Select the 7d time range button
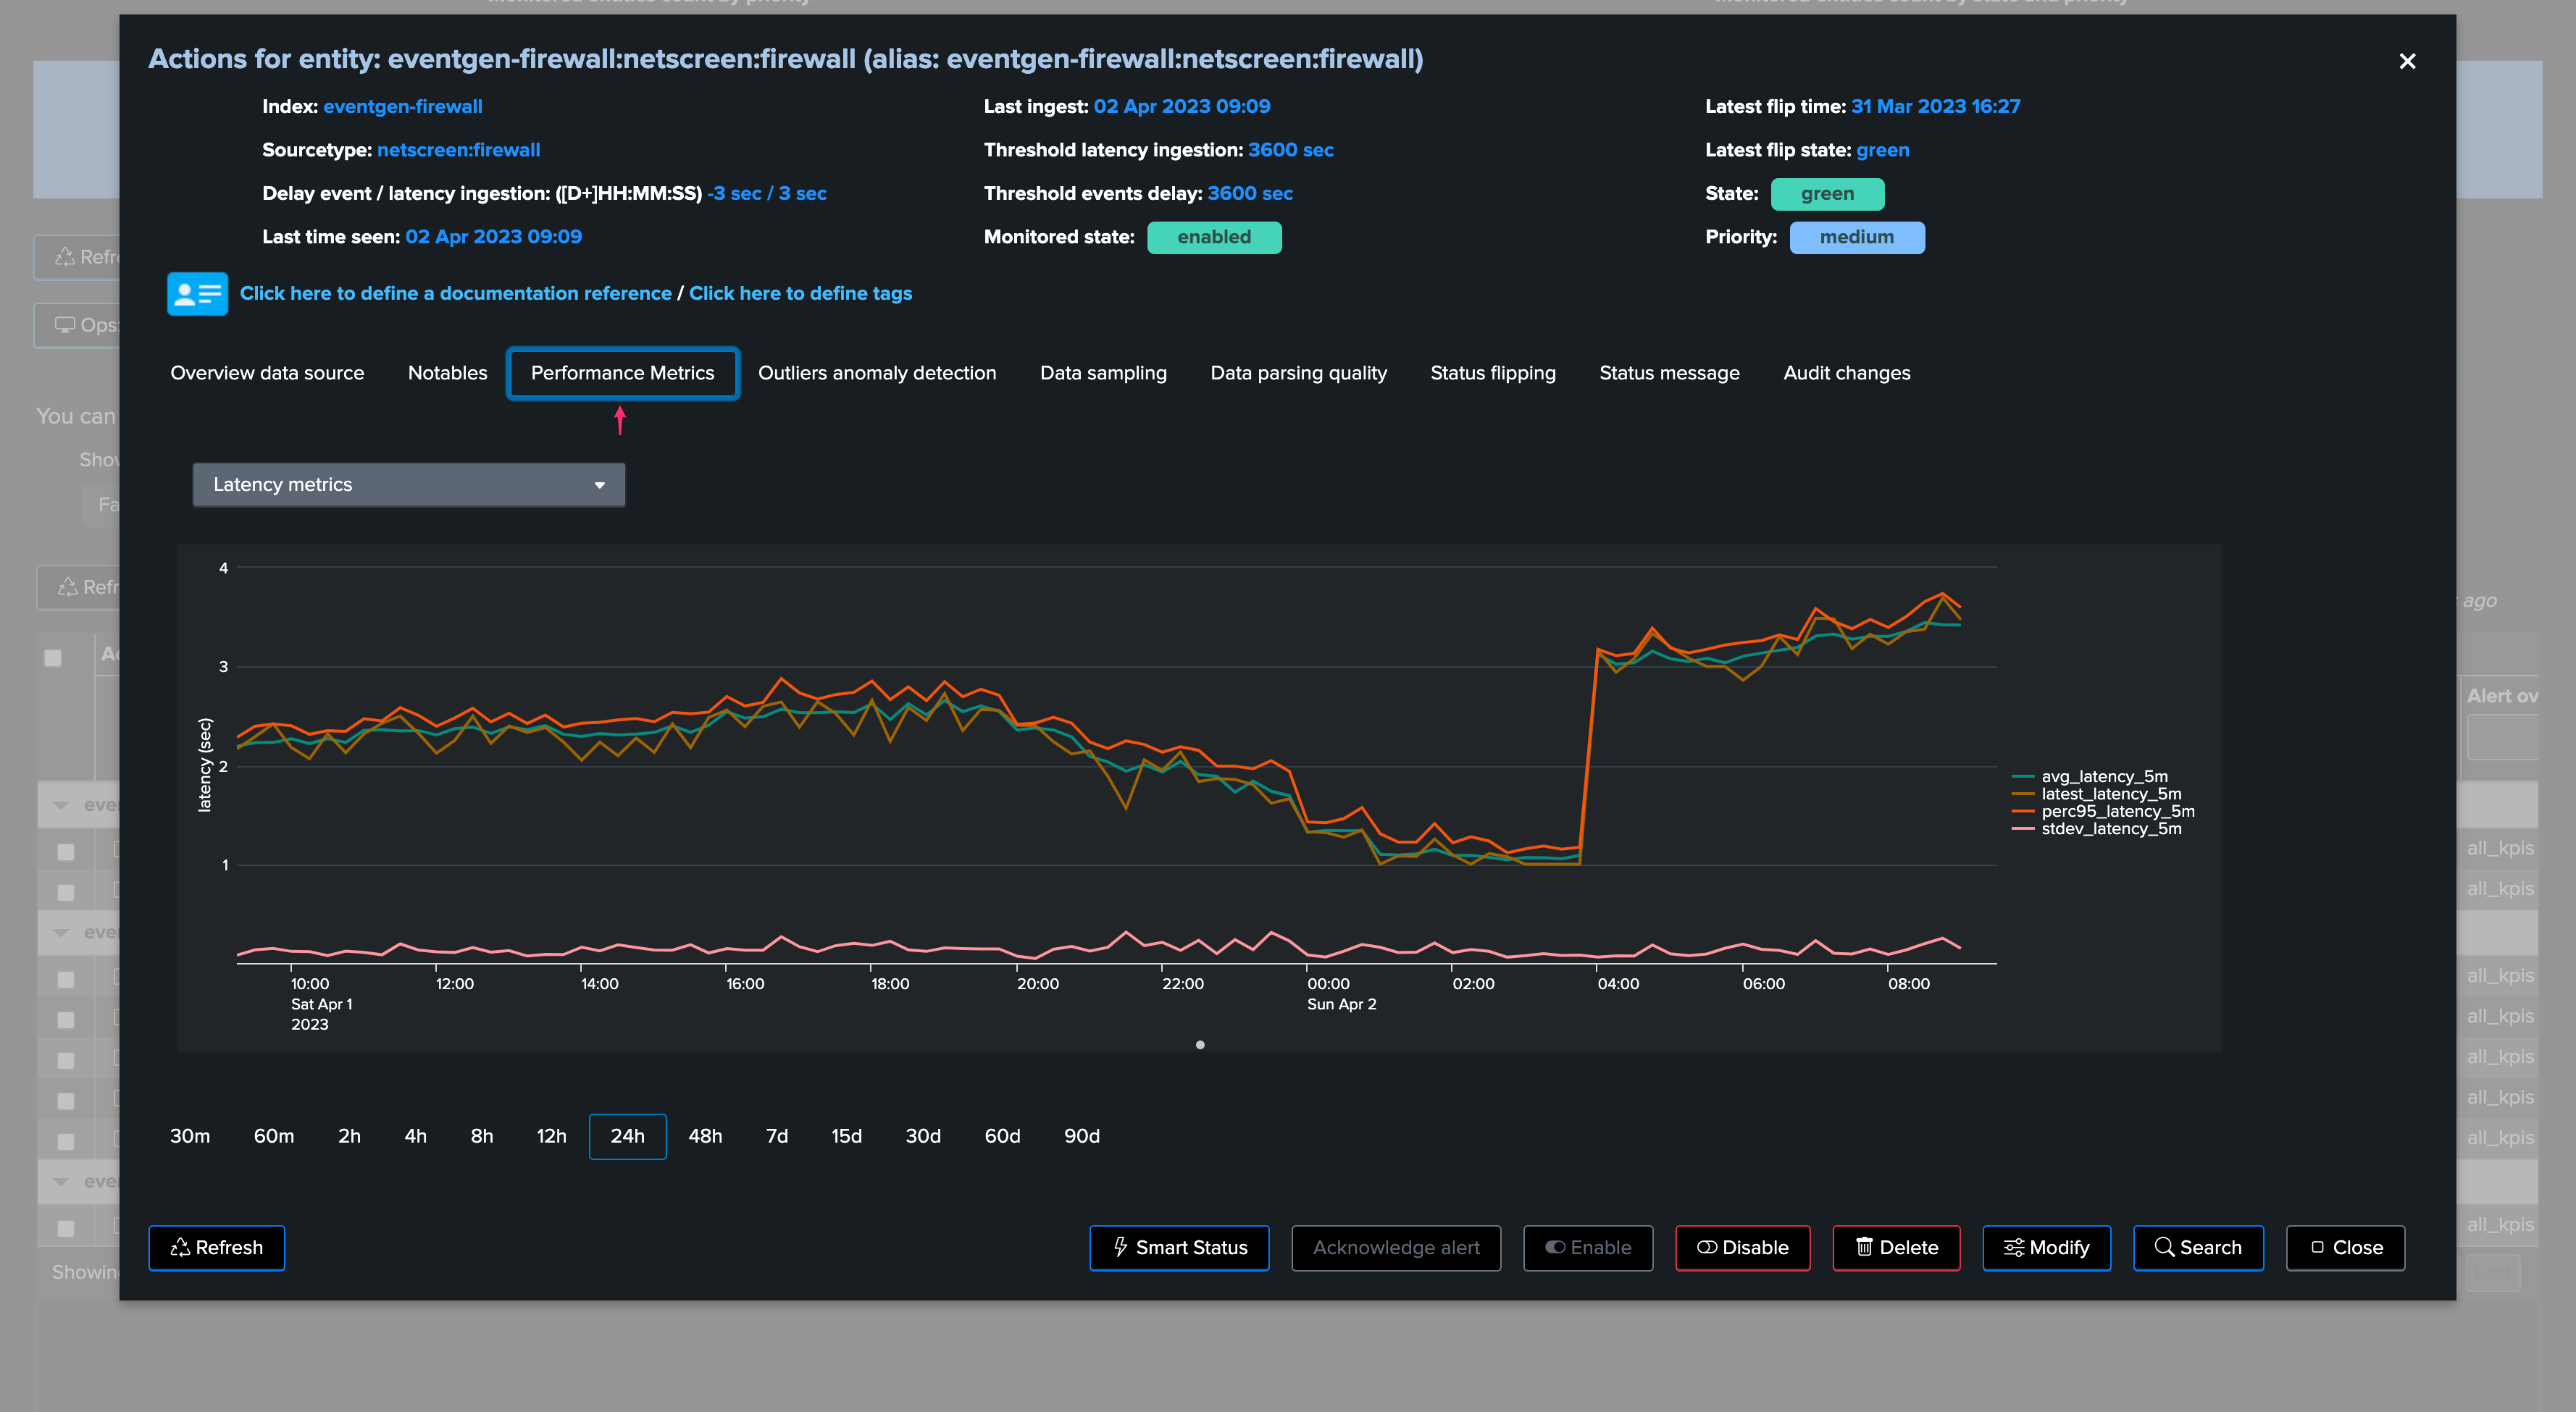Image resolution: width=2576 pixels, height=1412 pixels. pos(776,1136)
